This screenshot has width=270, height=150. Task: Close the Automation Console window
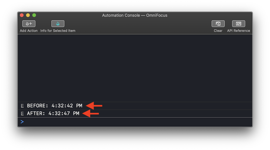(x=22, y=15)
